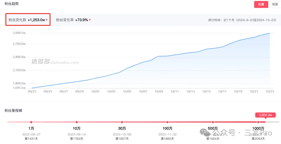Select the 100万 milestone dot
This screenshot has height=144, width=281.
167,122
